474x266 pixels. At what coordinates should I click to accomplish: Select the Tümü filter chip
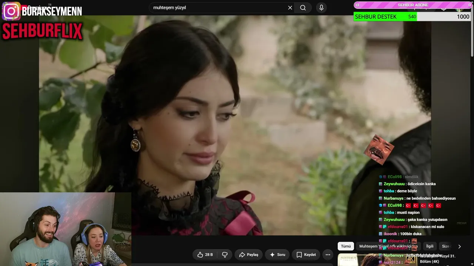point(346,246)
